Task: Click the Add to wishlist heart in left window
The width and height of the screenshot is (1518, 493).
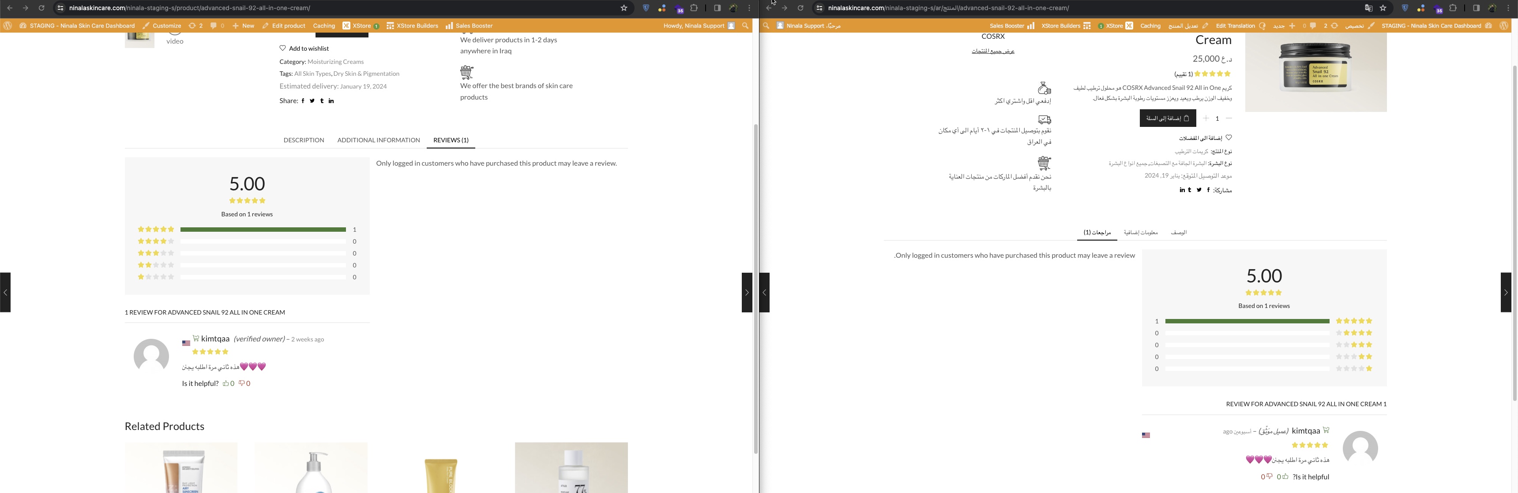Action: coord(283,48)
